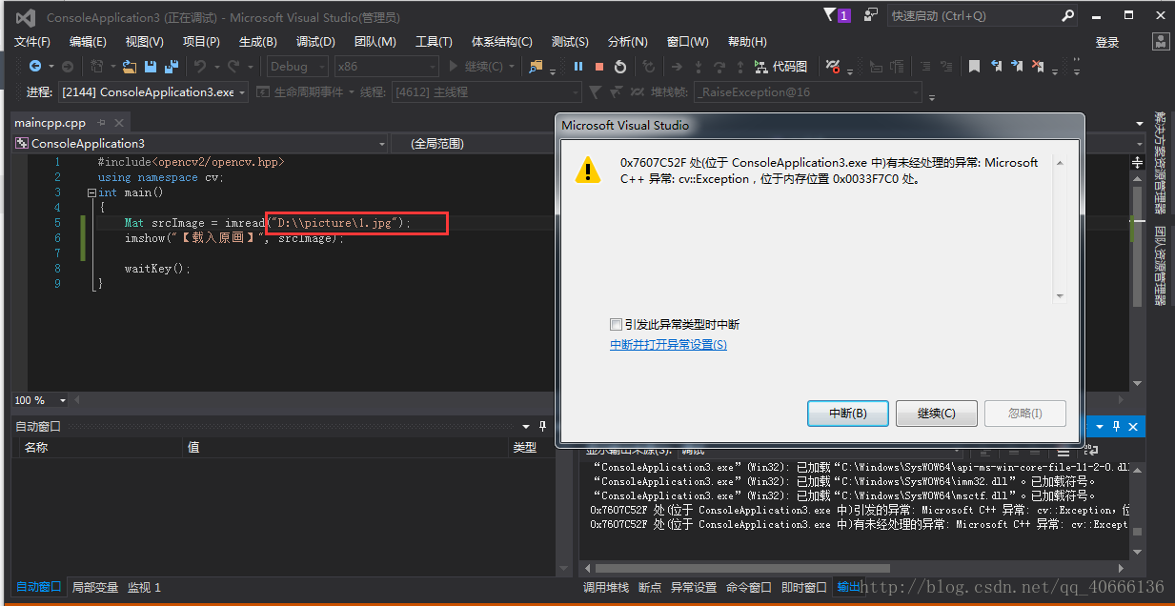Open the 进程 ConsoleApplication3.exe dropdown
The height and width of the screenshot is (606, 1175).
pos(153,92)
